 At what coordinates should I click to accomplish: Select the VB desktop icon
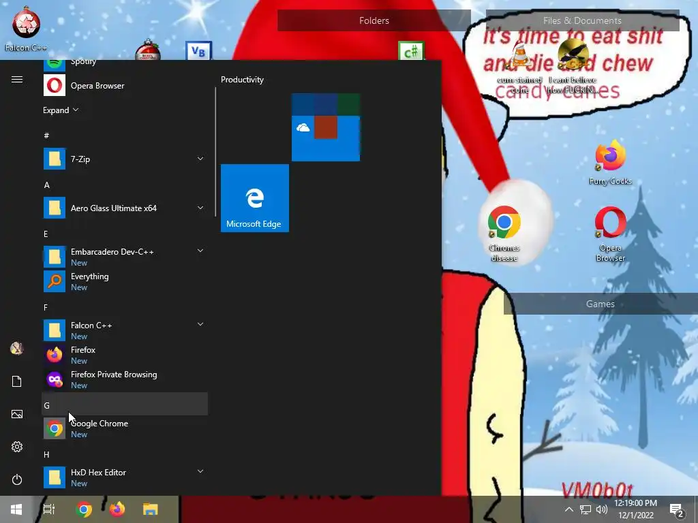click(198, 51)
